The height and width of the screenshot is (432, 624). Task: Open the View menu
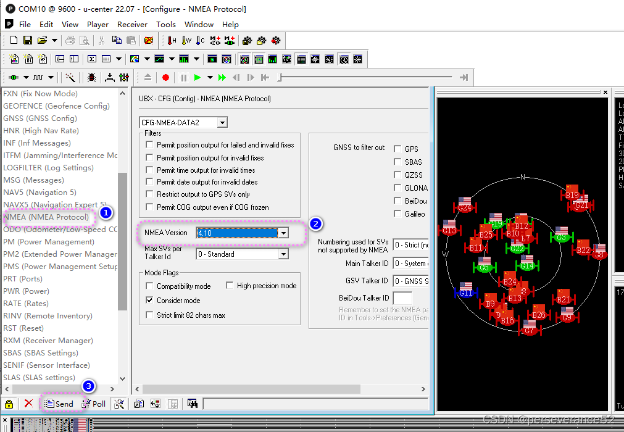[70, 24]
